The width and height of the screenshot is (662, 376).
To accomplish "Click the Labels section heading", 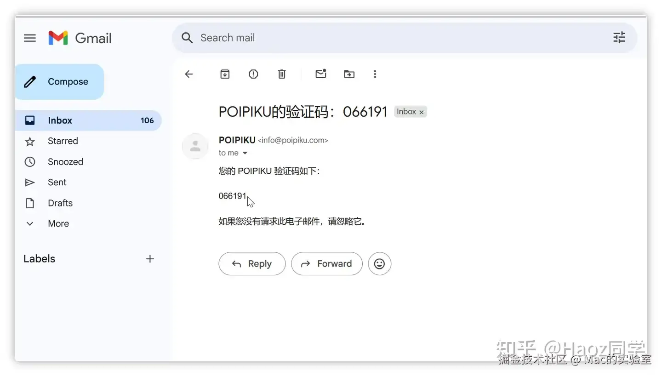I will coord(40,259).
